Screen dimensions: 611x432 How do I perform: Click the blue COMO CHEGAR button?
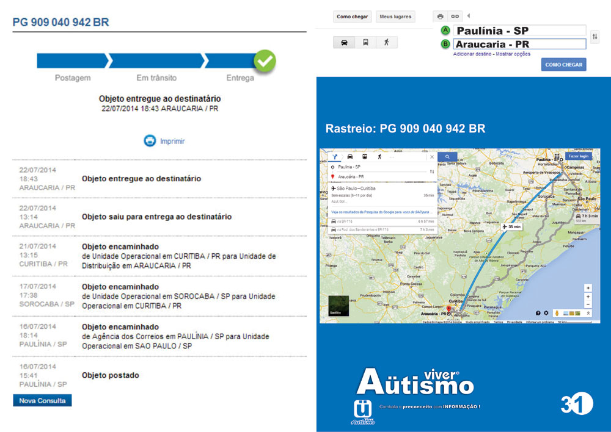(x=563, y=65)
